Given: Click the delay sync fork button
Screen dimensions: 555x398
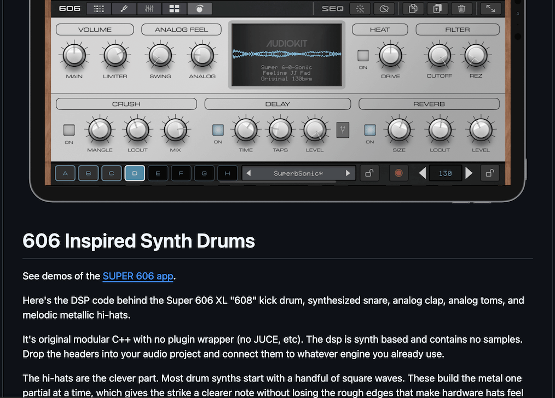Looking at the screenshot, I should pos(343,130).
